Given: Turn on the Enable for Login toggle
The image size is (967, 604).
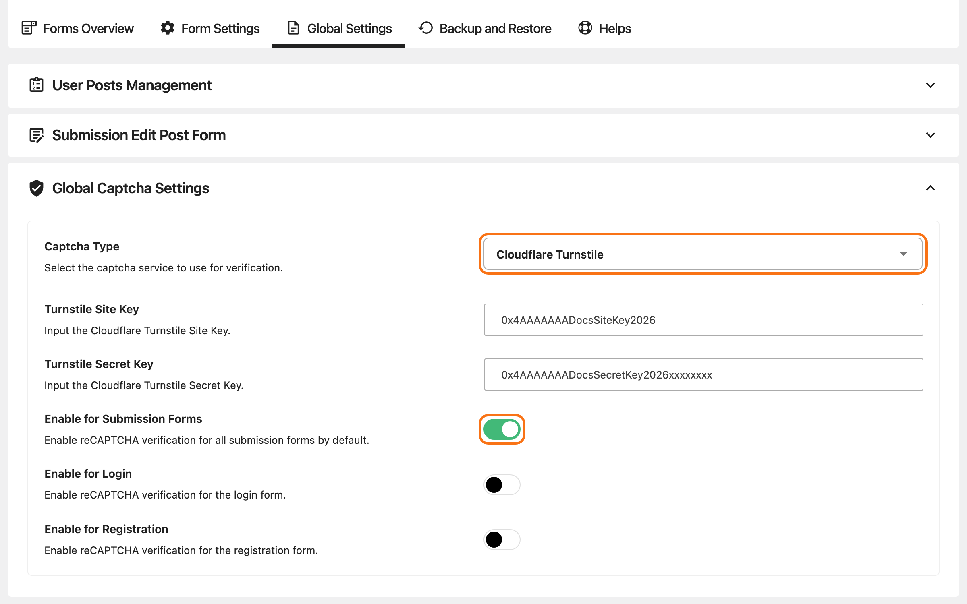Looking at the screenshot, I should (x=502, y=485).
